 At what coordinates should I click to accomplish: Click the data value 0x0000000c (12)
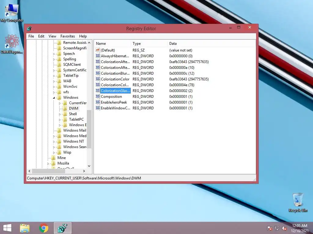tap(182, 73)
